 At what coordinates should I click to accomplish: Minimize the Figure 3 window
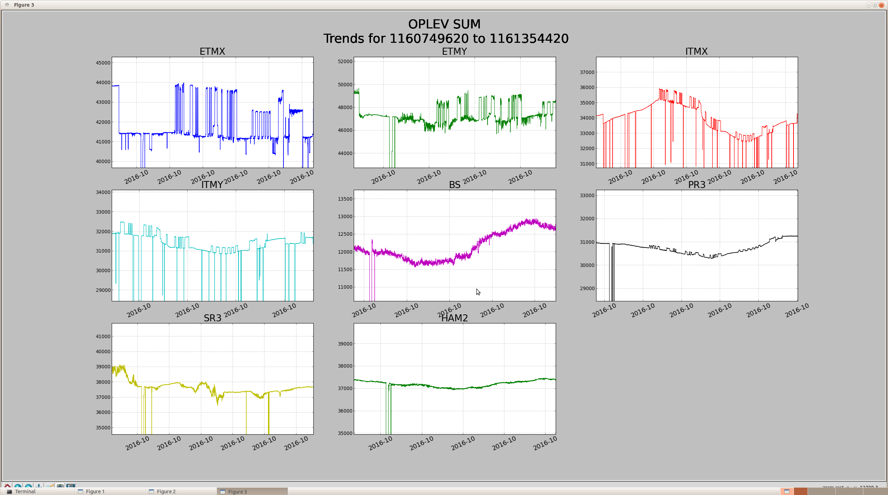point(868,5)
